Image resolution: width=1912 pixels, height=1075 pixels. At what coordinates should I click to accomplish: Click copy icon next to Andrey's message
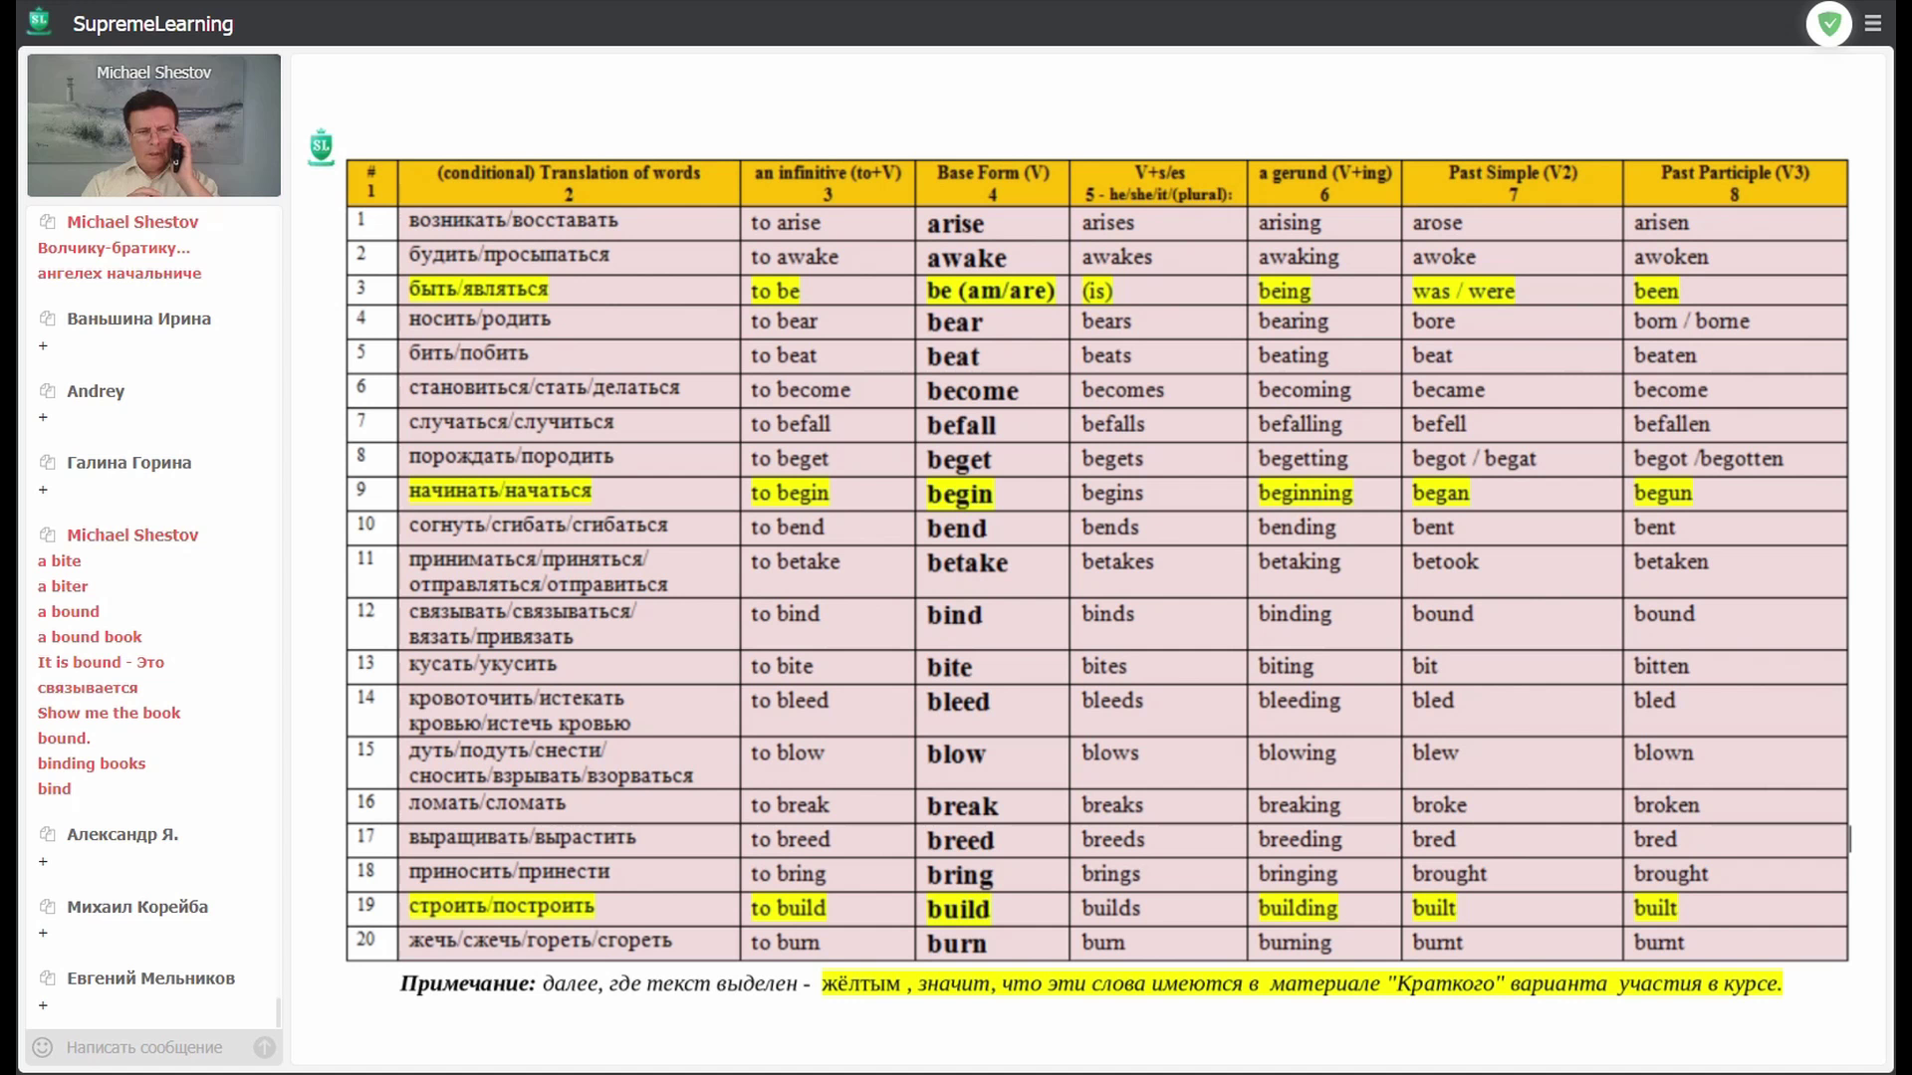[x=47, y=391]
